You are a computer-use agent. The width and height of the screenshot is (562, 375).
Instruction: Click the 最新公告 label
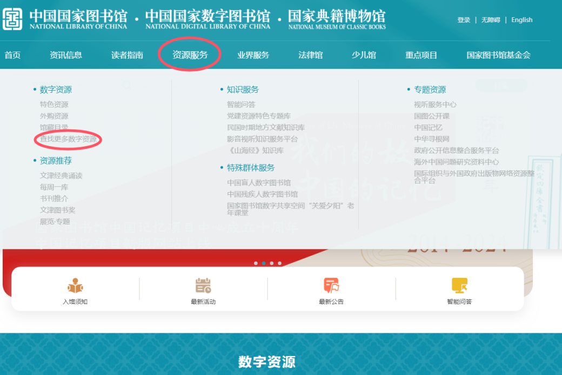(331, 302)
